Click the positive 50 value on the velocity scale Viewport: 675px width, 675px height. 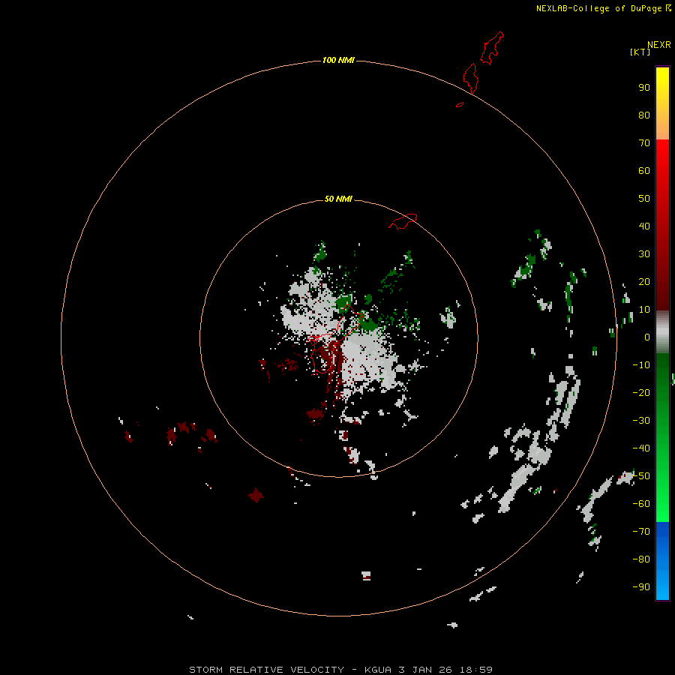(x=644, y=199)
